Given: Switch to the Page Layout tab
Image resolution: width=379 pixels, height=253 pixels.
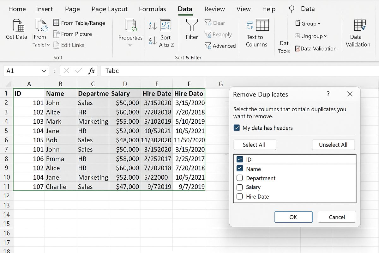Looking at the screenshot, I should point(110,9).
